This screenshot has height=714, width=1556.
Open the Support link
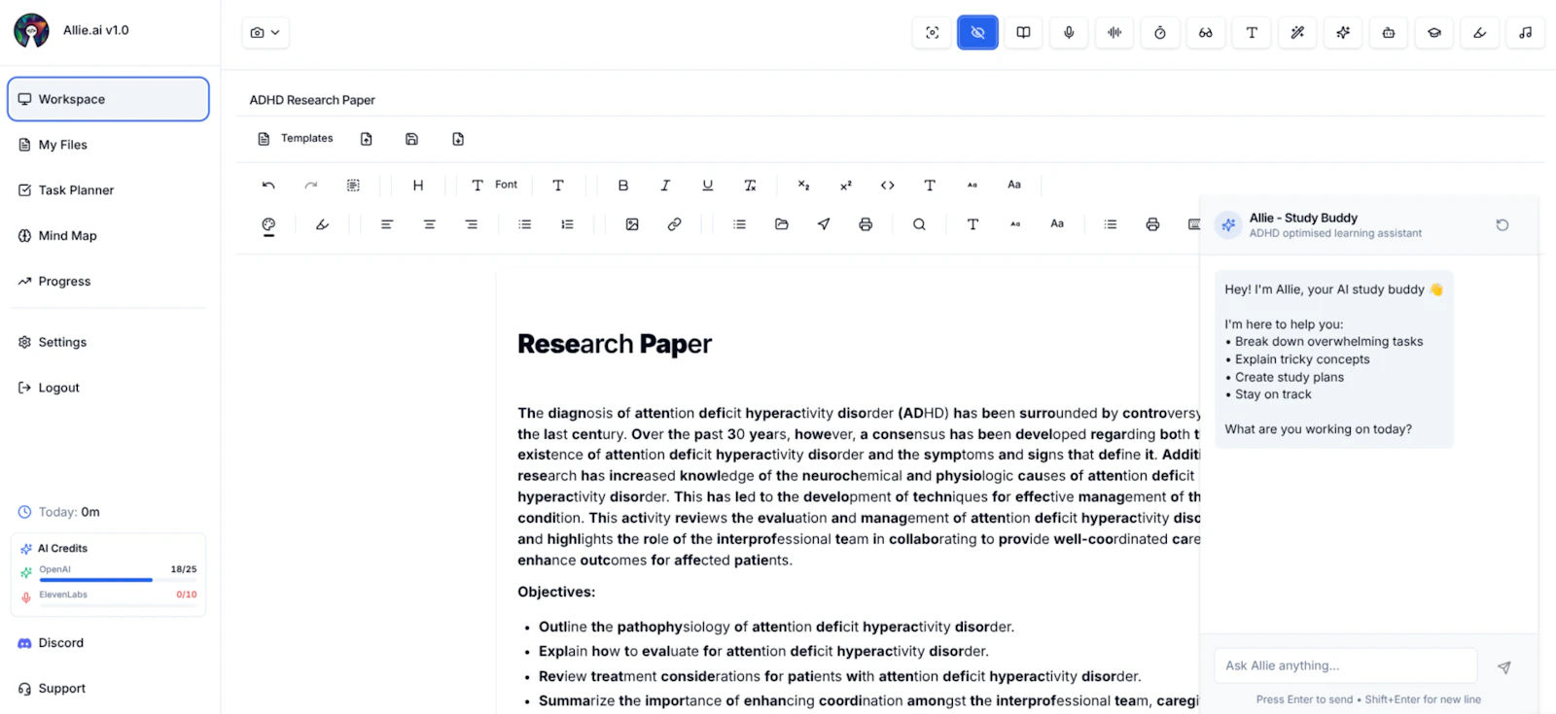(108, 689)
